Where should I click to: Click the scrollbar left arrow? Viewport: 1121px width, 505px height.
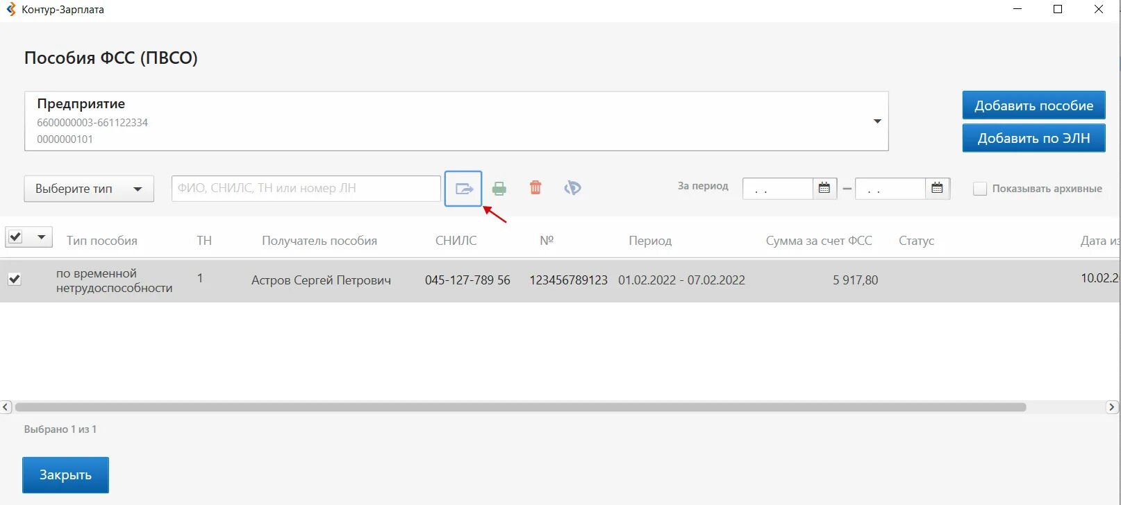(6, 407)
